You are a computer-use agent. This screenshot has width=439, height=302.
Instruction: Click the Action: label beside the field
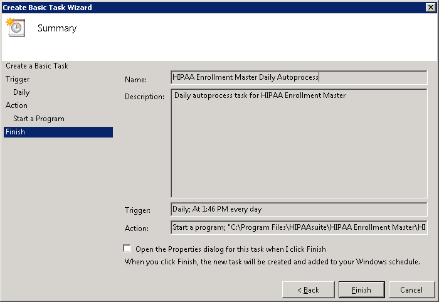pos(137,229)
